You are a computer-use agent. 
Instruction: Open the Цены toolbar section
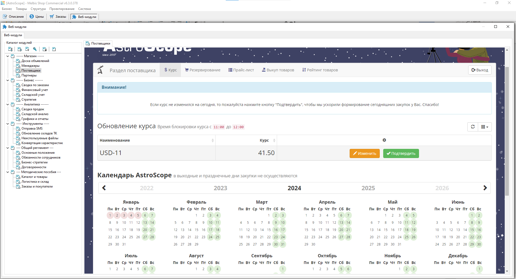(x=37, y=17)
